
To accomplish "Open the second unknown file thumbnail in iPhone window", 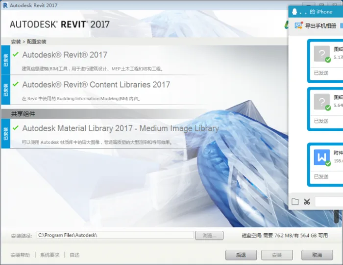I will click(322, 102).
